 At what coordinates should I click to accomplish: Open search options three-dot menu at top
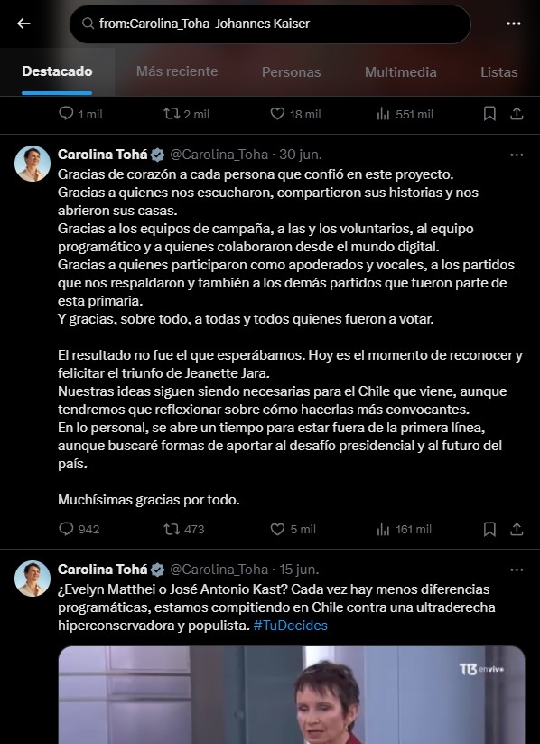[514, 24]
